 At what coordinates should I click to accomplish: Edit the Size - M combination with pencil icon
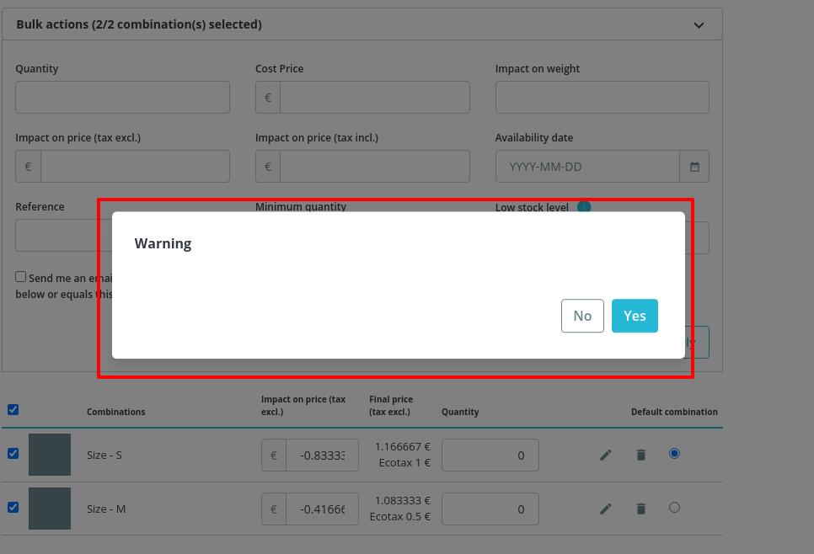(x=605, y=508)
